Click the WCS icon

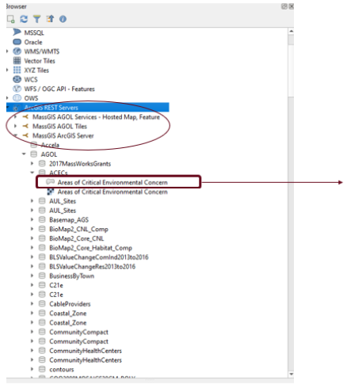coord(17,79)
